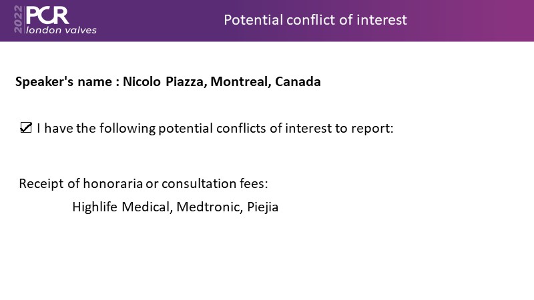Click the vertical 2022 year label
The height and width of the screenshot is (300, 534).
coord(18,19)
